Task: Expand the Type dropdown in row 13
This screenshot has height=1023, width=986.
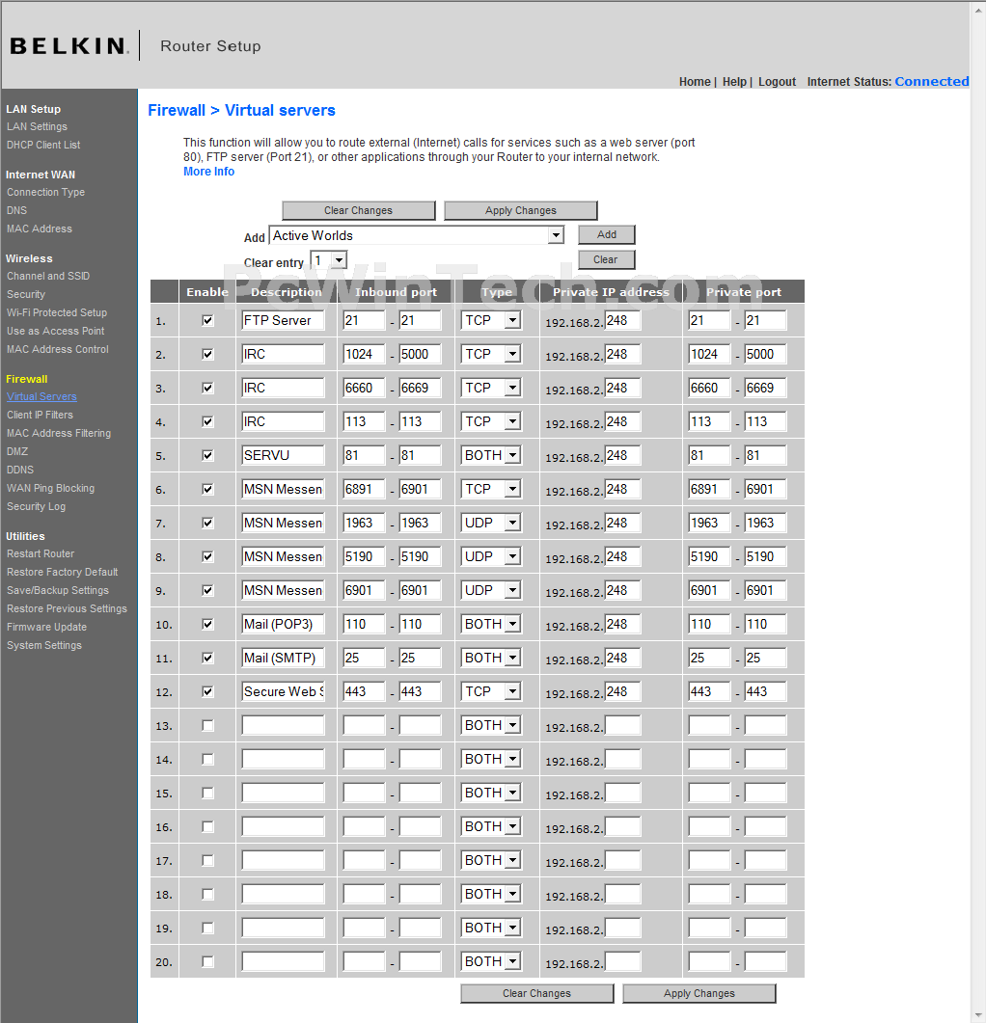Action: pos(491,725)
